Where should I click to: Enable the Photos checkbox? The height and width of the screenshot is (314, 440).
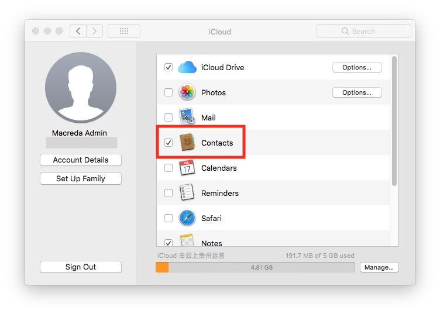pos(169,92)
